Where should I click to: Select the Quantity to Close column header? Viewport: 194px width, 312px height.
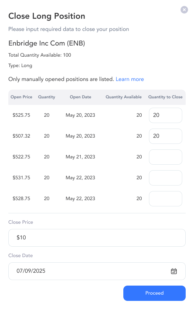point(165,97)
